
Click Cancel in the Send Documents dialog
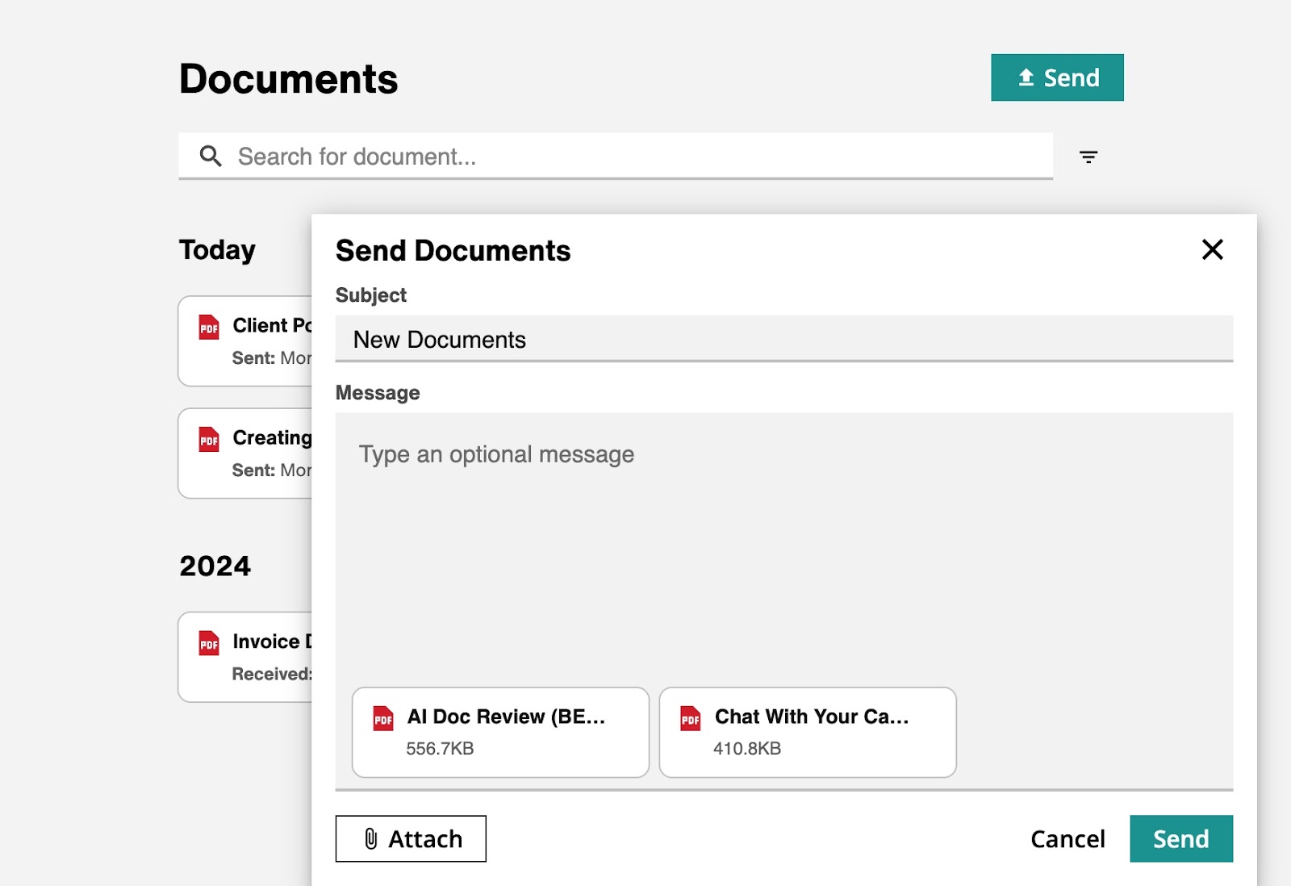(x=1067, y=839)
